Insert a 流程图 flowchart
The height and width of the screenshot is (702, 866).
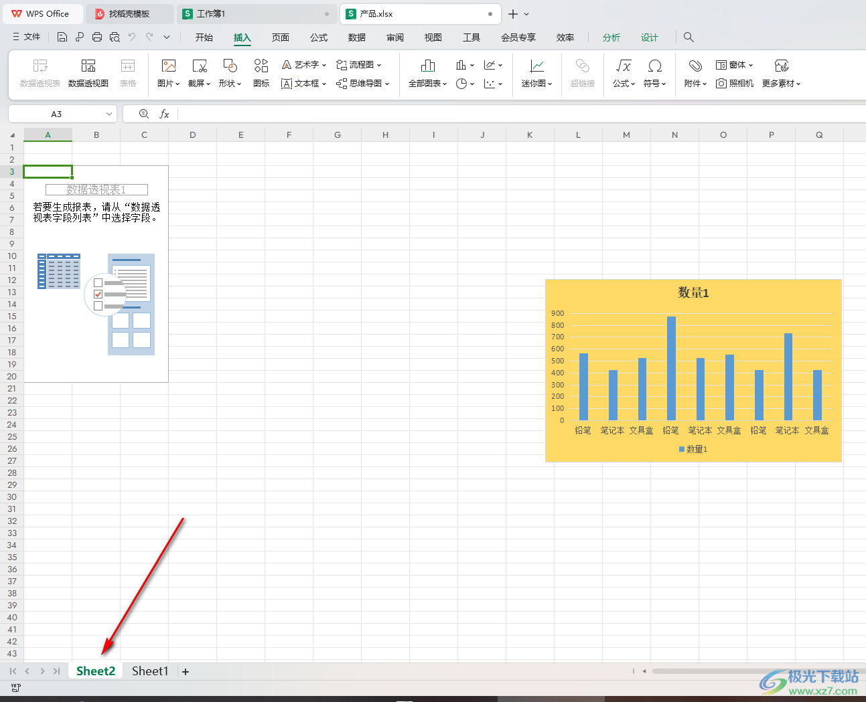(x=359, y=65)
